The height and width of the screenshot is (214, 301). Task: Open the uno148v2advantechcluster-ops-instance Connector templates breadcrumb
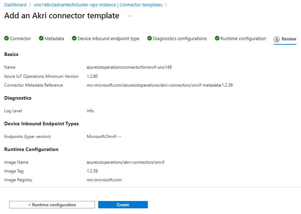click(x=98, y=5)
